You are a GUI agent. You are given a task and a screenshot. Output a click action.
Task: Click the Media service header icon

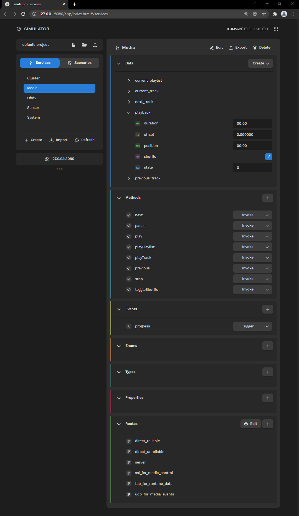pyautogui.click(x=117, y=48)
